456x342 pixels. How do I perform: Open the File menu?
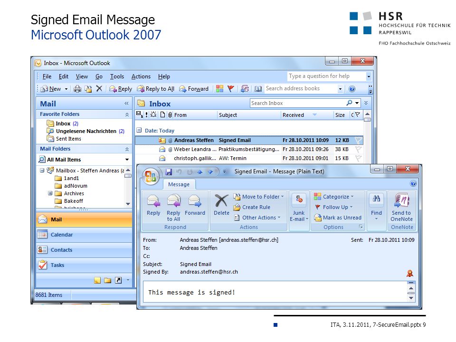click(47, 76)
